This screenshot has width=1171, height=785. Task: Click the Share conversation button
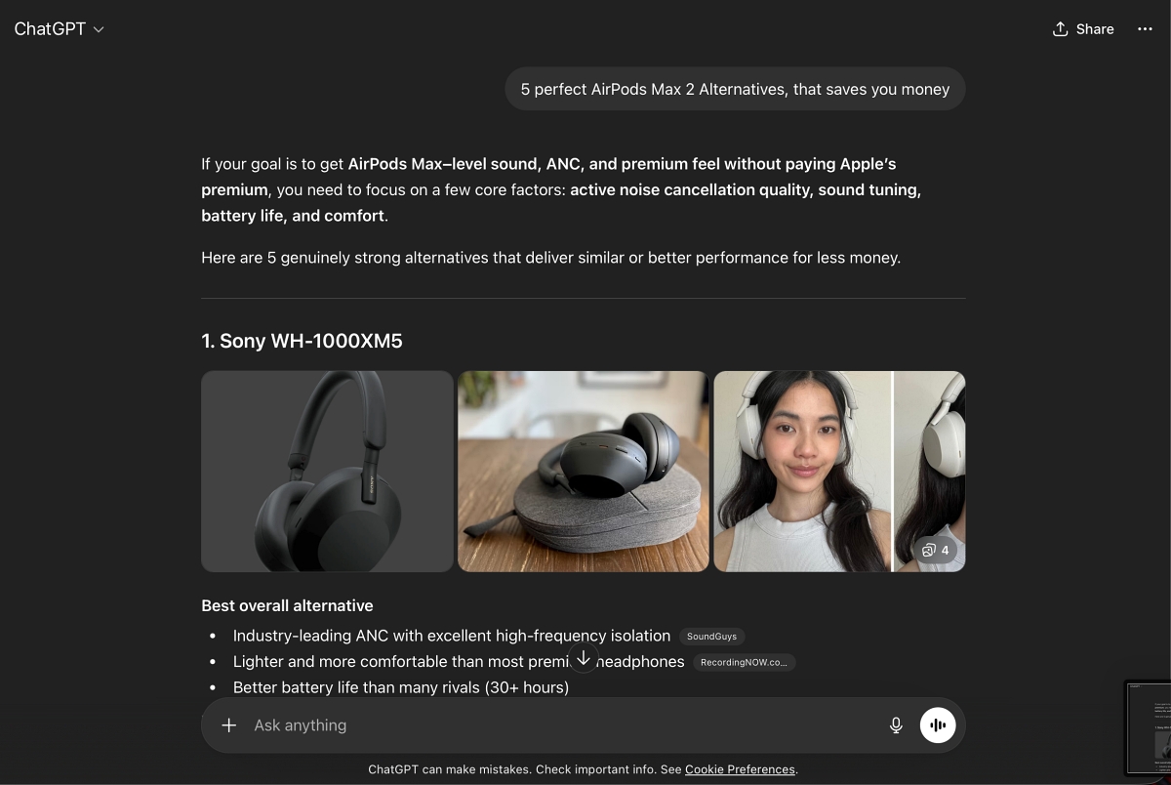1083,29
